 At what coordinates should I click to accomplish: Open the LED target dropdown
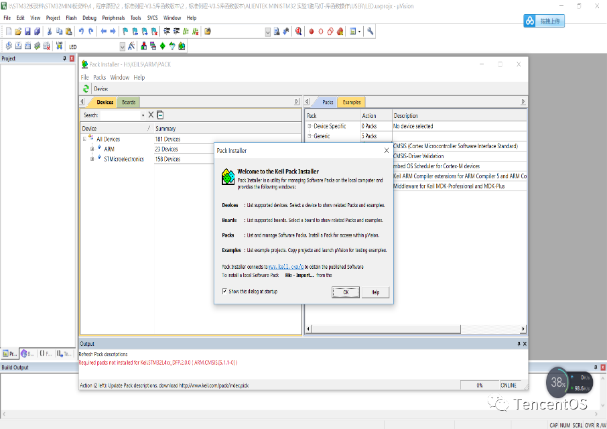tap(123, 46)
